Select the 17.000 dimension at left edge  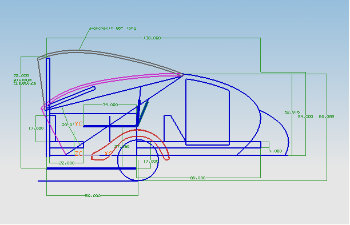pyautogui.click(x=36, y=128)
